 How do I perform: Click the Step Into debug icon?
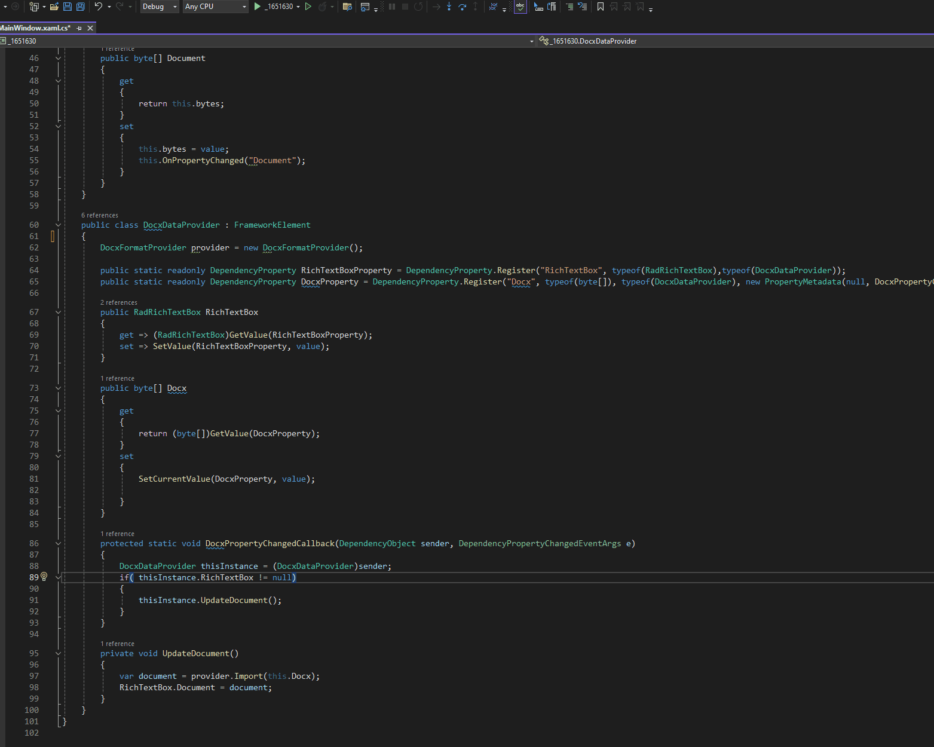(449, 7)
